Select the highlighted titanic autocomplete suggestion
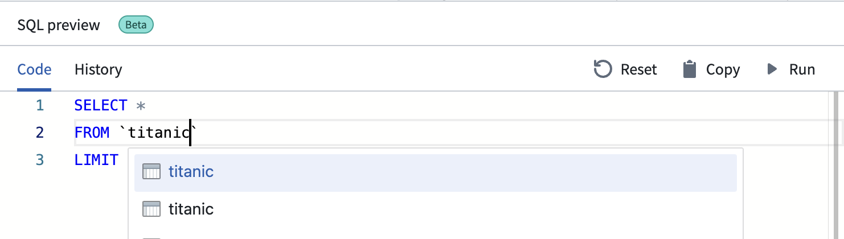Image resolution: width=844 pixels, height=239 pixels. tap(436, 172)
